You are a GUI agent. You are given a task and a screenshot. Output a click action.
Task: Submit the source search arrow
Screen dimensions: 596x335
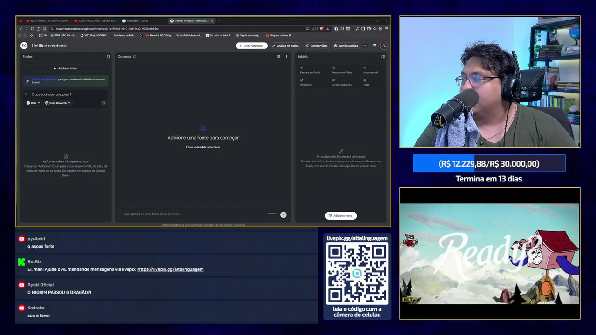pos(103,103)
